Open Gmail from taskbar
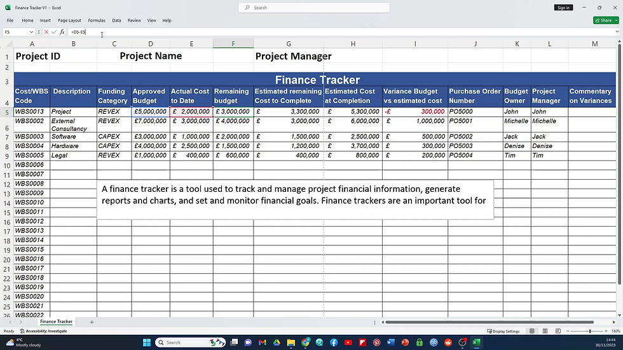This screenshot has height=350, width=623. click(x=262, y=342)
